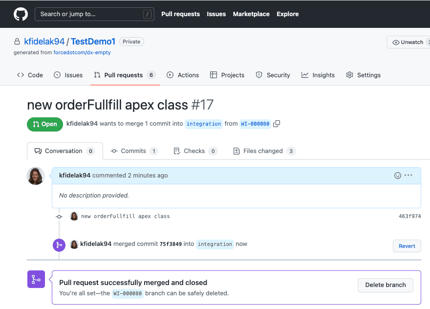
Task: Open commit hash 463f974
Action: (x=409, y=216)
